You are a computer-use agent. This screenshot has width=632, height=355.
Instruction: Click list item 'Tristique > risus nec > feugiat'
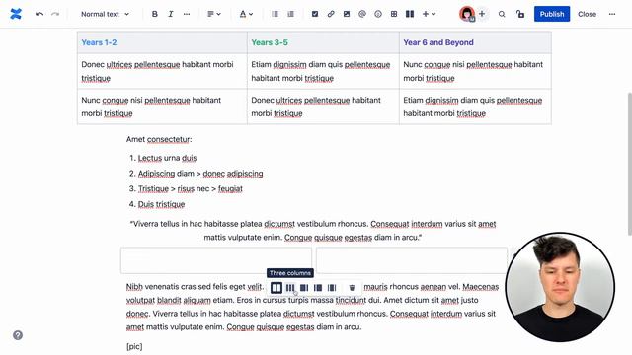(191, 188)
